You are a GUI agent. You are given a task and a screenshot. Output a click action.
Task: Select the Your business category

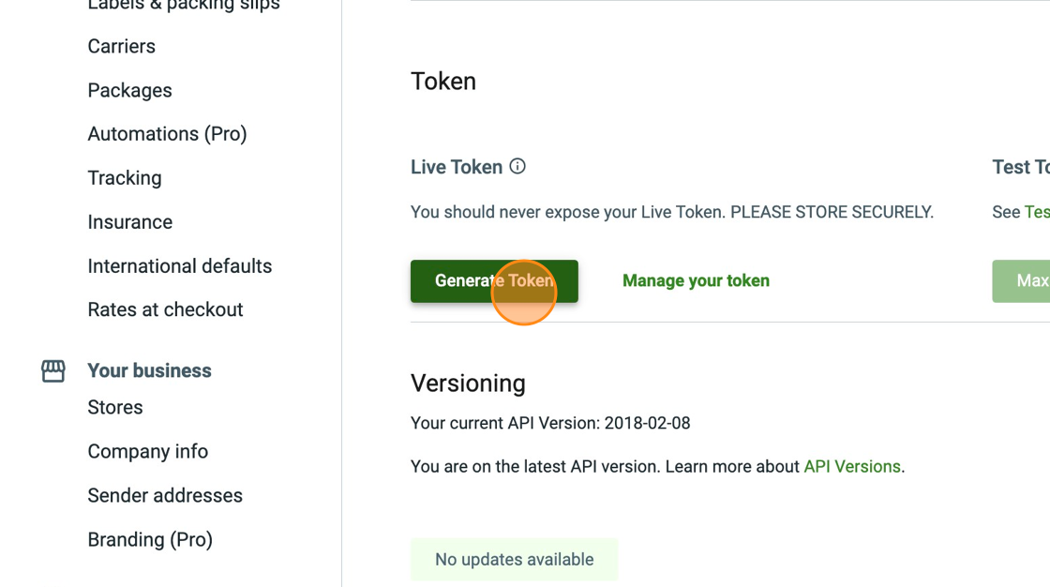click(149, 370)
